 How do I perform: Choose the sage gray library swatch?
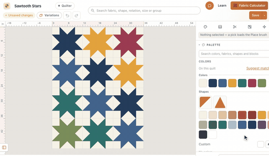click(x=203, y=125)
